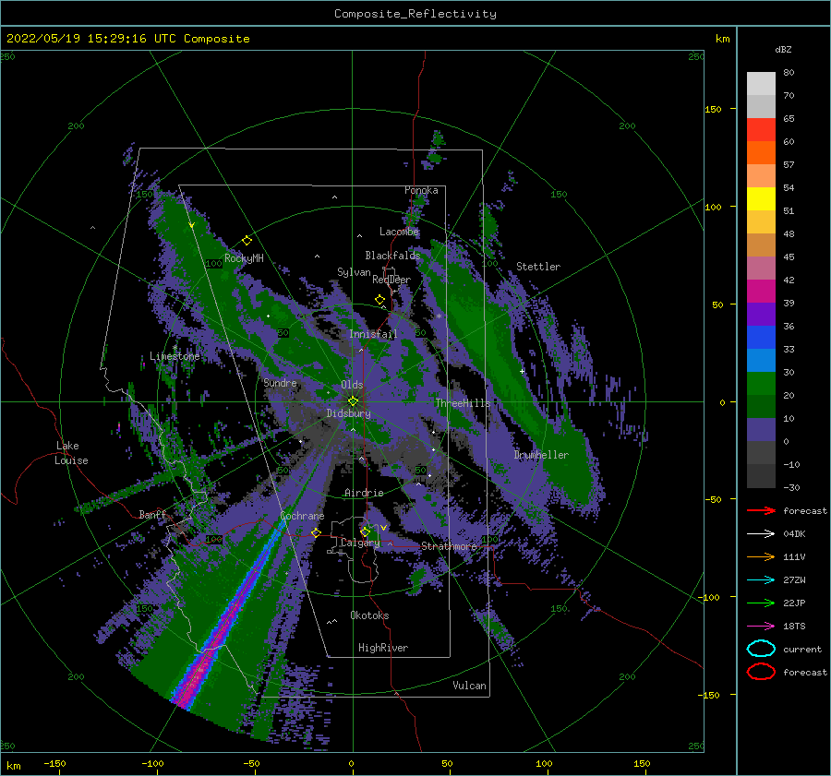
Task: Click the magenta 18TS arrow legend icon
Action: click(x=761, y=627)
